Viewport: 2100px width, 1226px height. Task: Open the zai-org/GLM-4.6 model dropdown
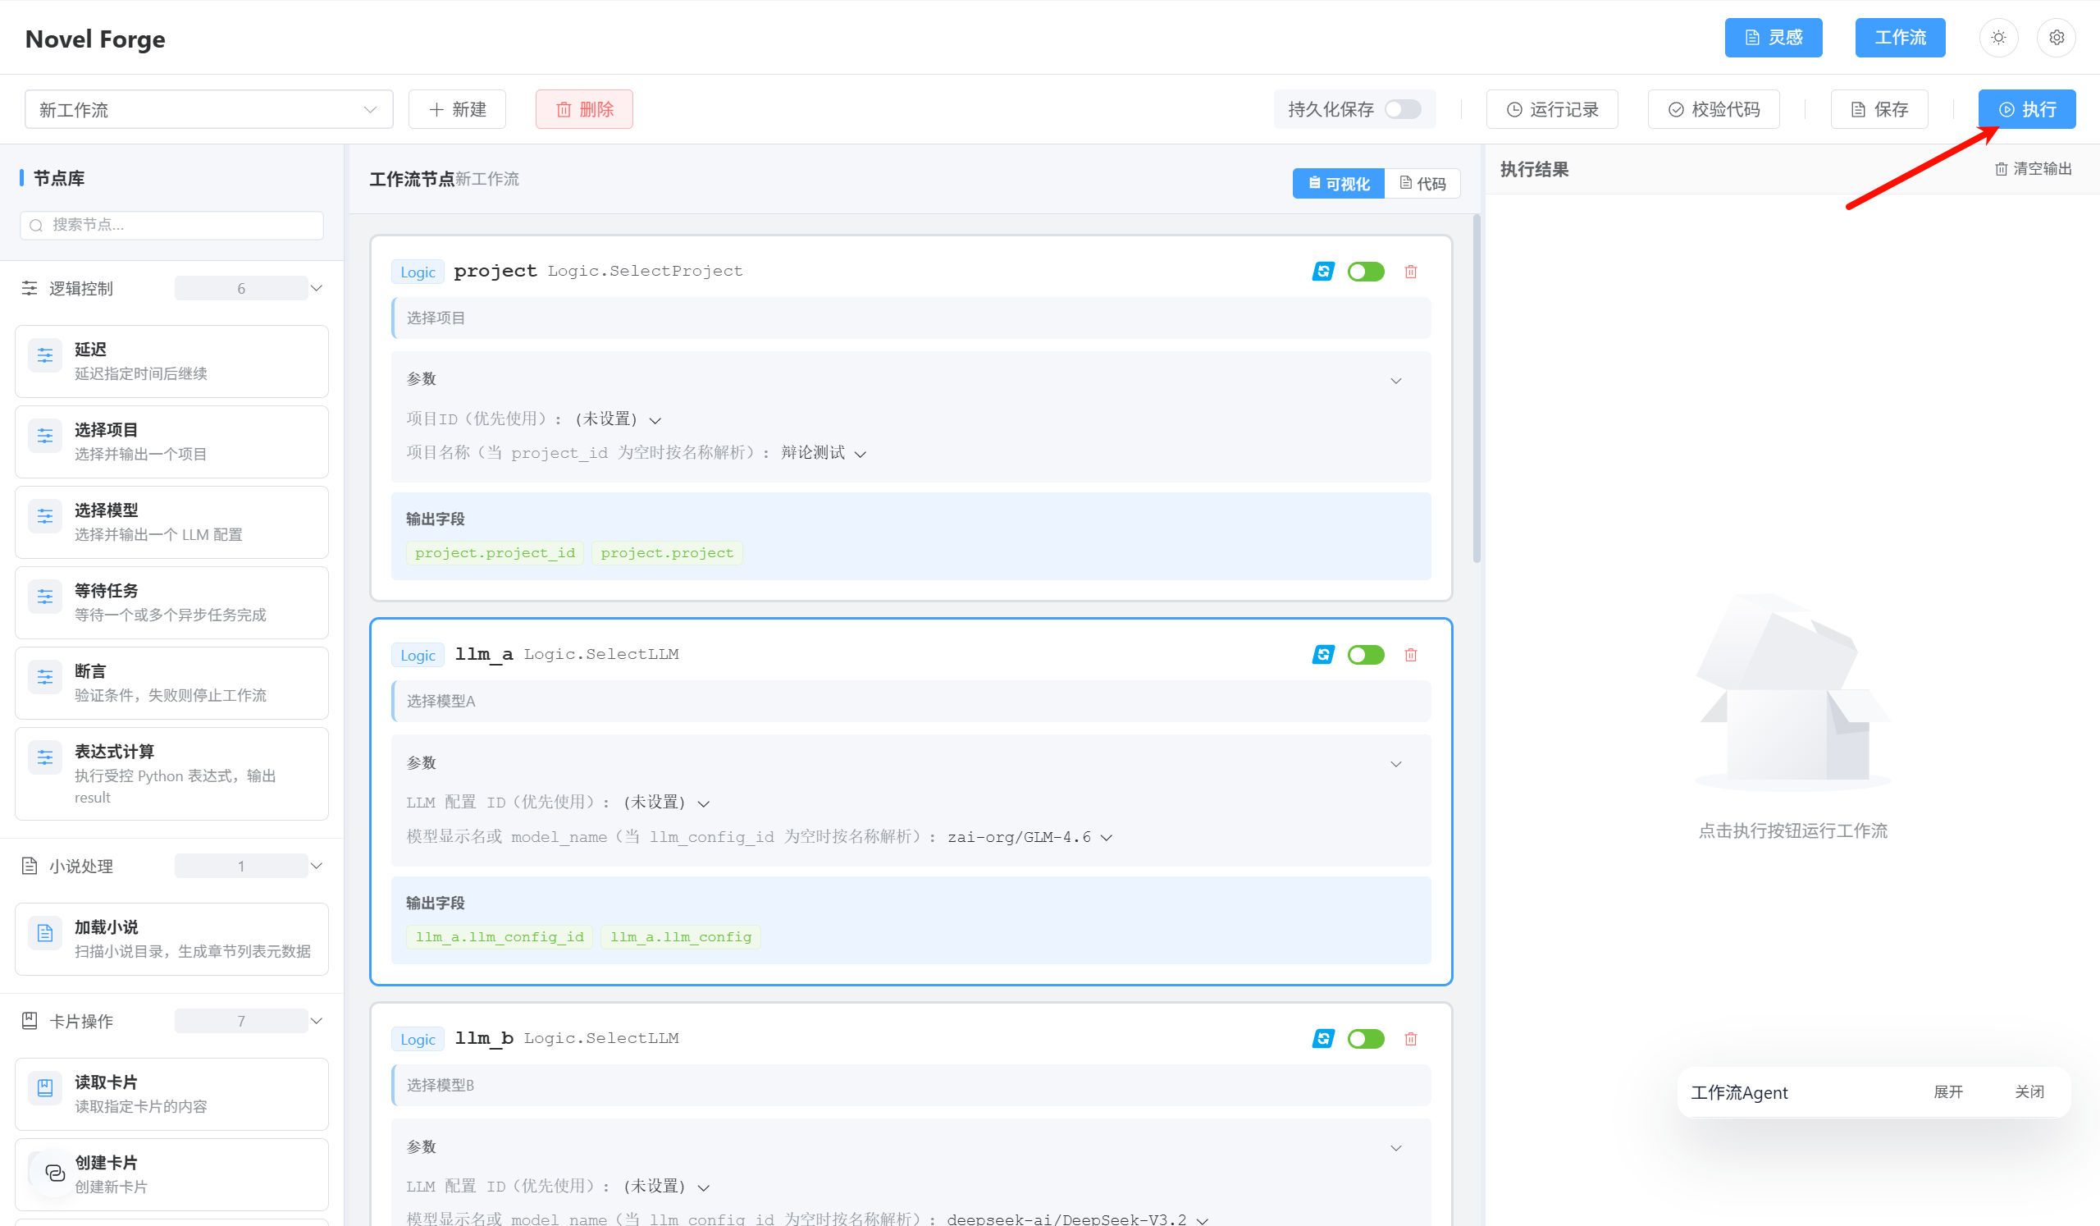coord(1030,837)
